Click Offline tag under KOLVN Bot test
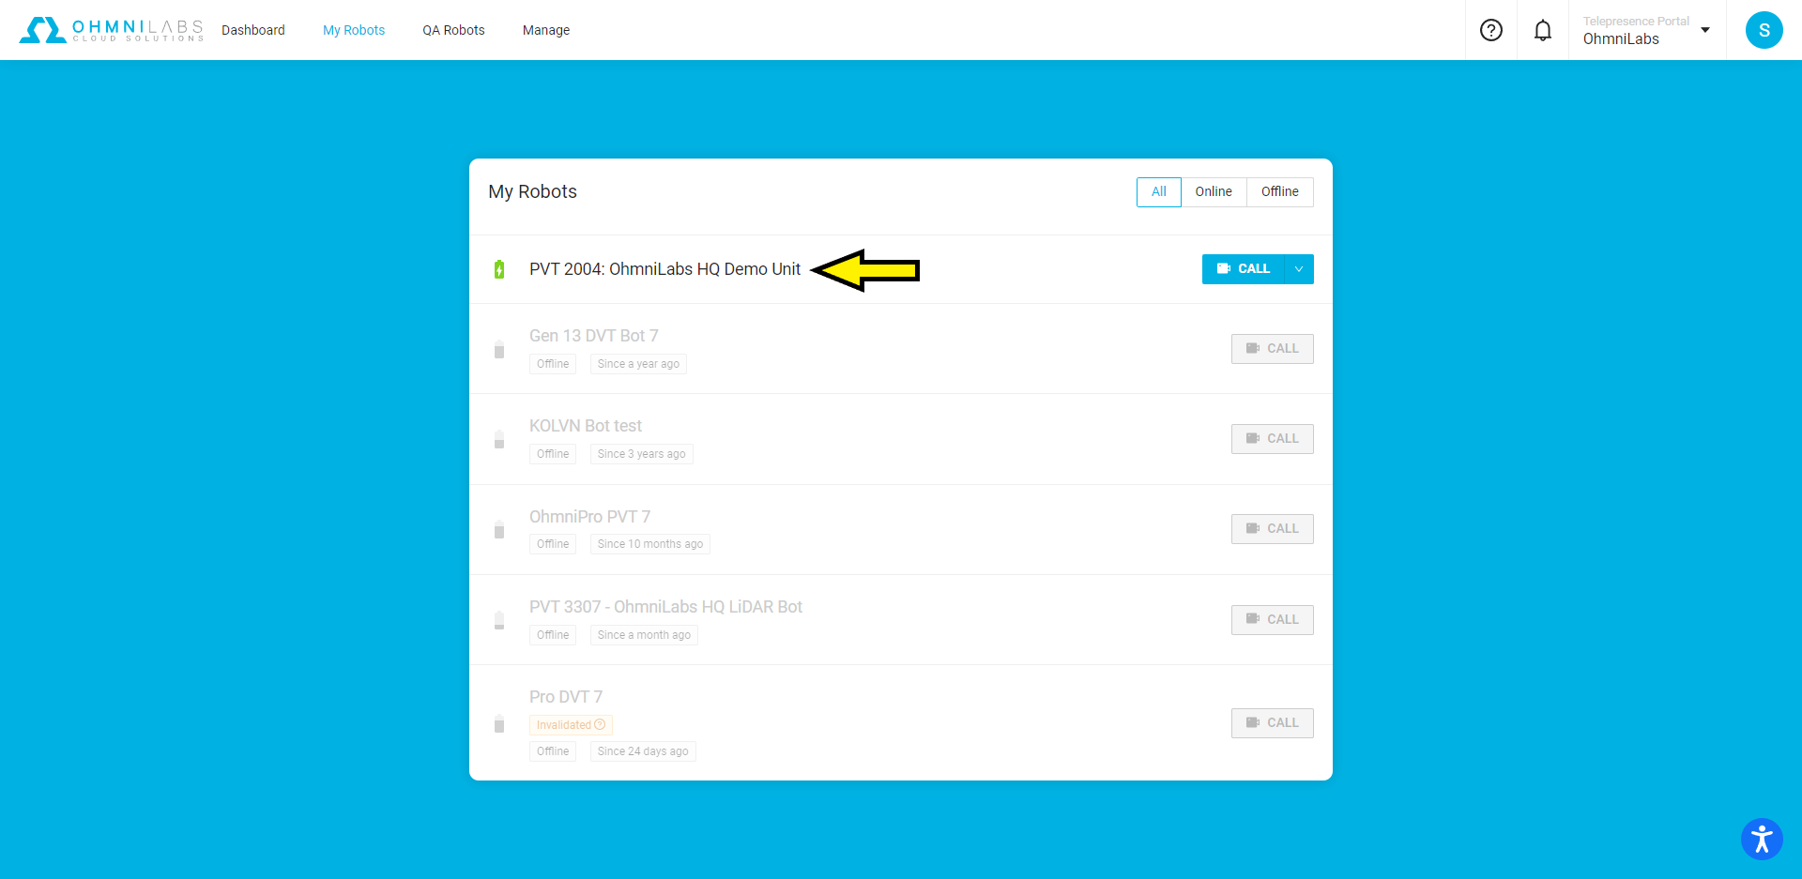1802x879 pixels. coord(553,454)
